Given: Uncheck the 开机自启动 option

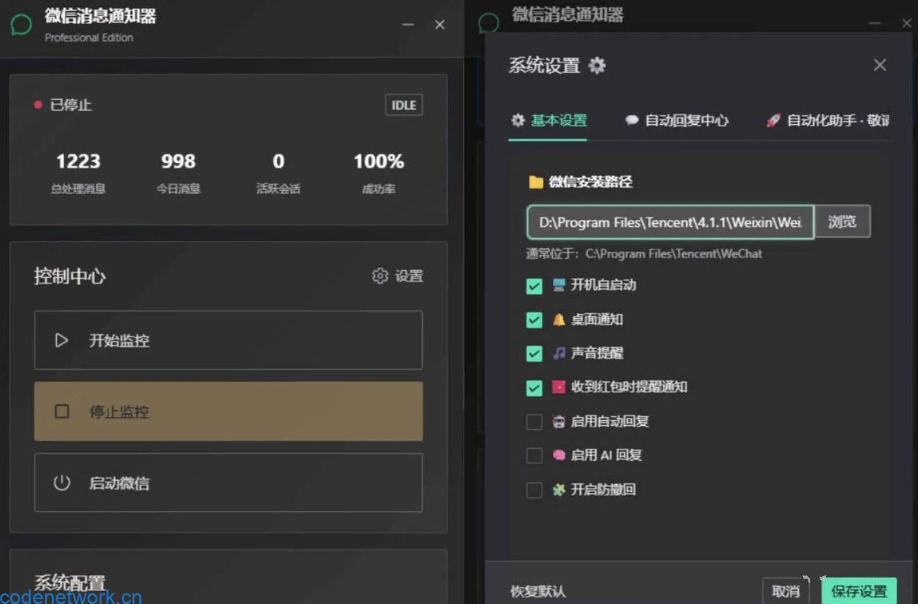Looking at the screenshot, I should pyautogui.click(x=534, y=286).
